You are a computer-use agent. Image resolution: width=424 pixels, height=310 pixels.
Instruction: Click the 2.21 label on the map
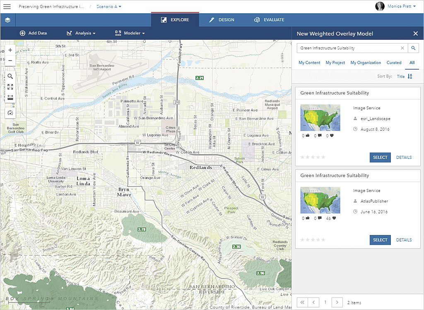[x=200, y=78]
